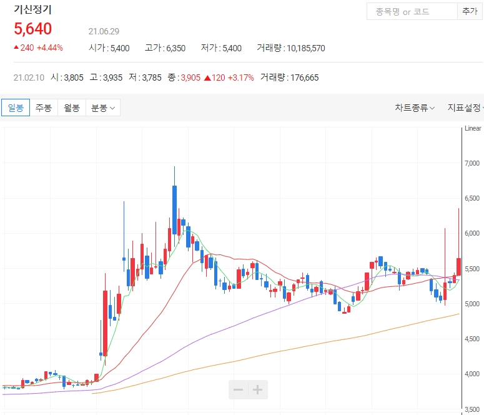Screen dimensions: 484x415
Task: Zoom in the chart with plus button
Action: tap(258, 389)
